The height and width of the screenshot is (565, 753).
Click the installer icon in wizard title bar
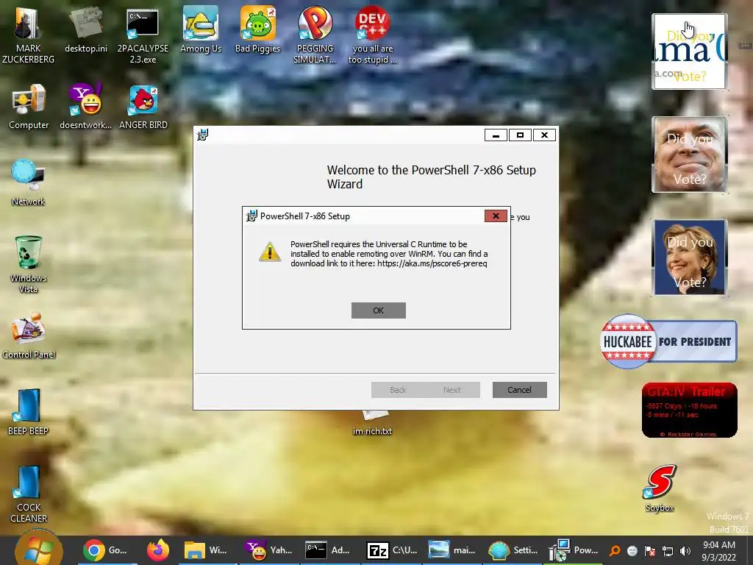pos(203,135)
